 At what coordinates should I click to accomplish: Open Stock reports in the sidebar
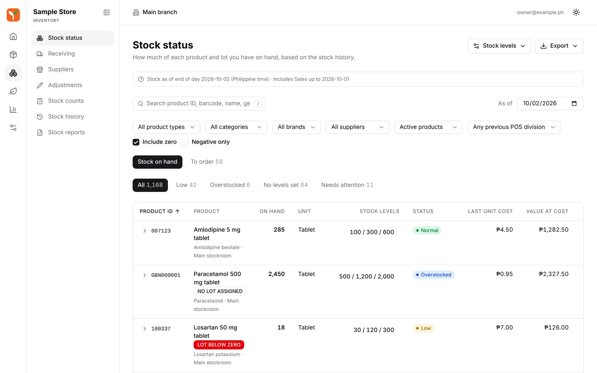[73, 132]
